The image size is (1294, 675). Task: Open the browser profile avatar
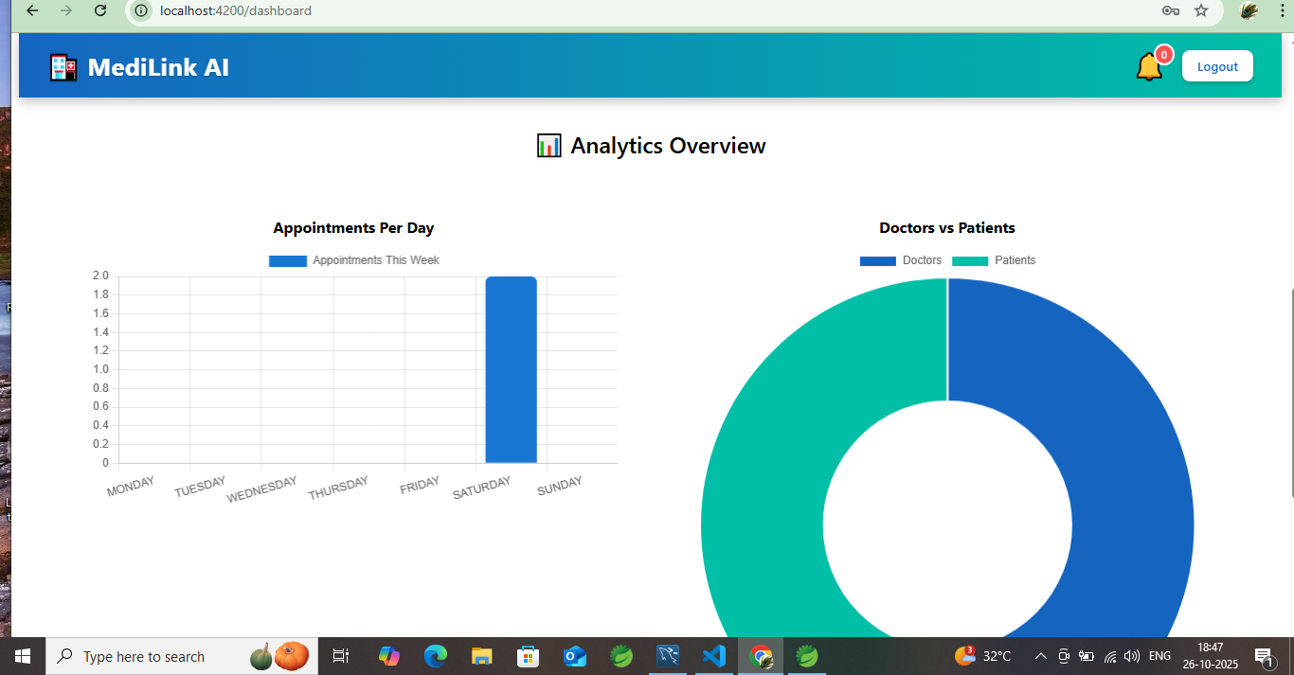click(x=1249, y=10)
